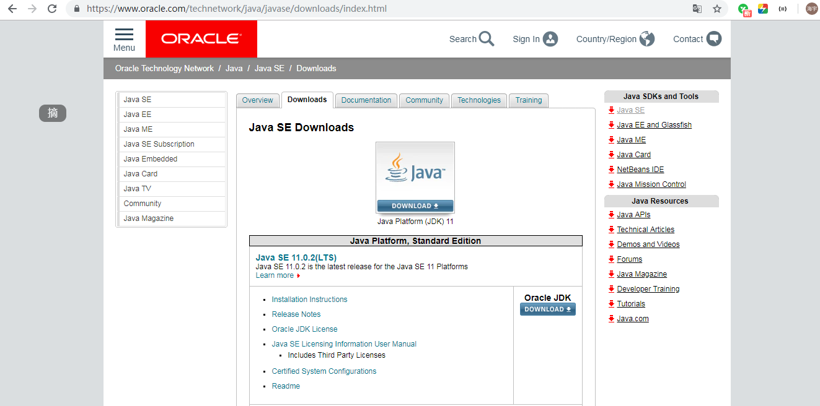Select Java SE in left sidebar
The width and height of the screenshot is (820, 406).
coord(172,100)
